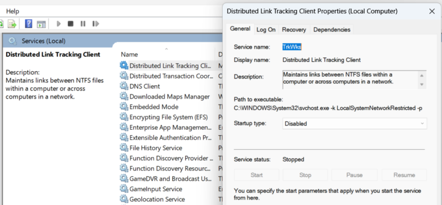Viewport: 442px width, 205px height.
Task: Click the Pause service button
Action: click(354, 175)
